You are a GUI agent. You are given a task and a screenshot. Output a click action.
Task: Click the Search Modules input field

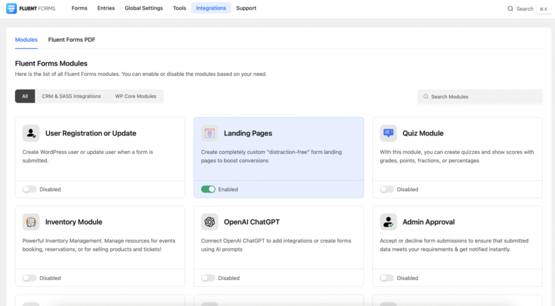[480, 96]
